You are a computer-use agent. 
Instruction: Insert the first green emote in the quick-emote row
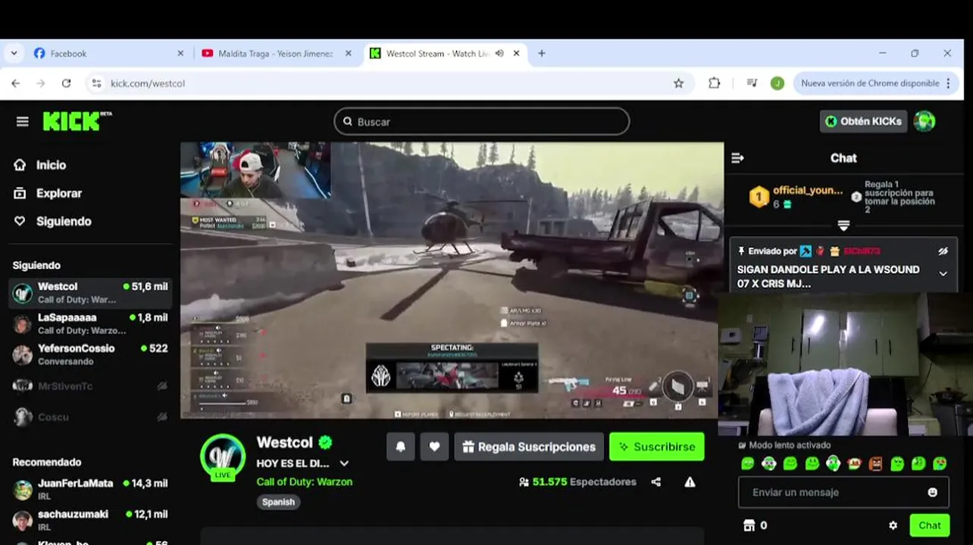click(748, 463)
